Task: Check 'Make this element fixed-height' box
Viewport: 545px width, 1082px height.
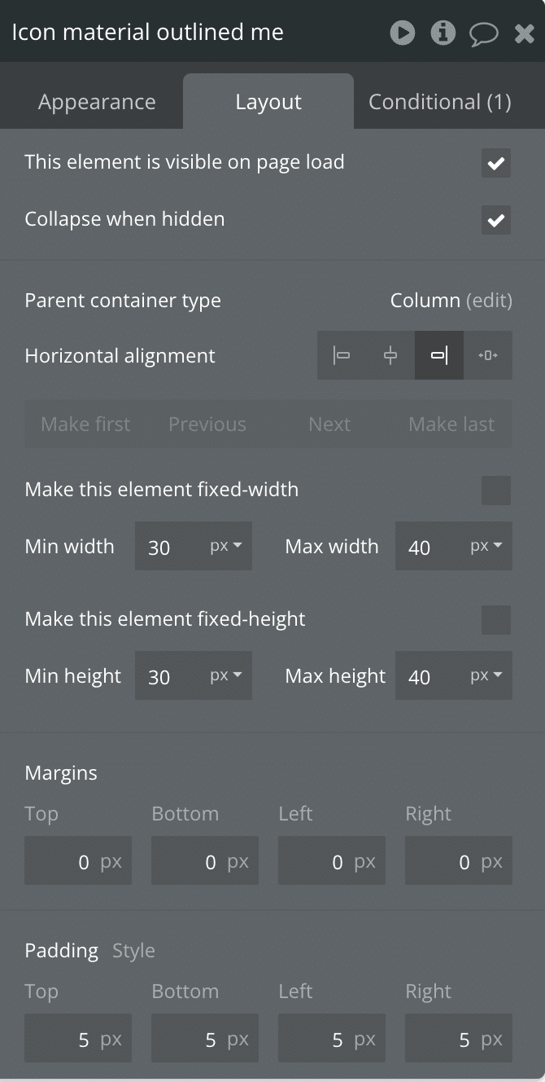Action: tap(496, 620)
